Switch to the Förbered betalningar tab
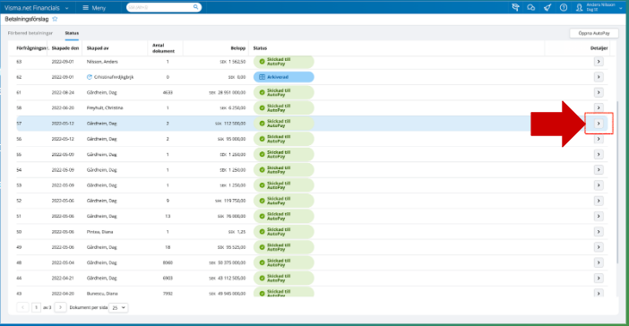 (x=30, y=33)
